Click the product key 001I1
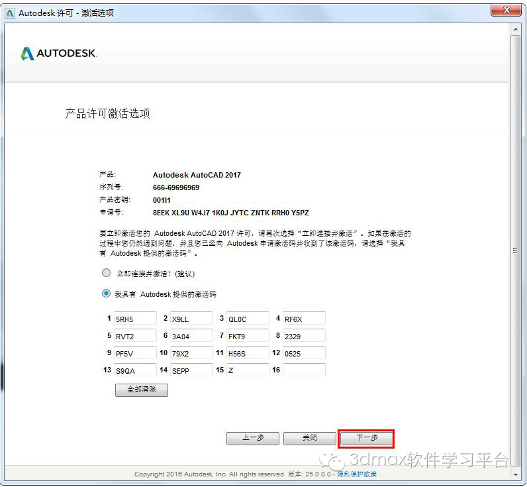 pyautogui.click(x=162, y=201)
